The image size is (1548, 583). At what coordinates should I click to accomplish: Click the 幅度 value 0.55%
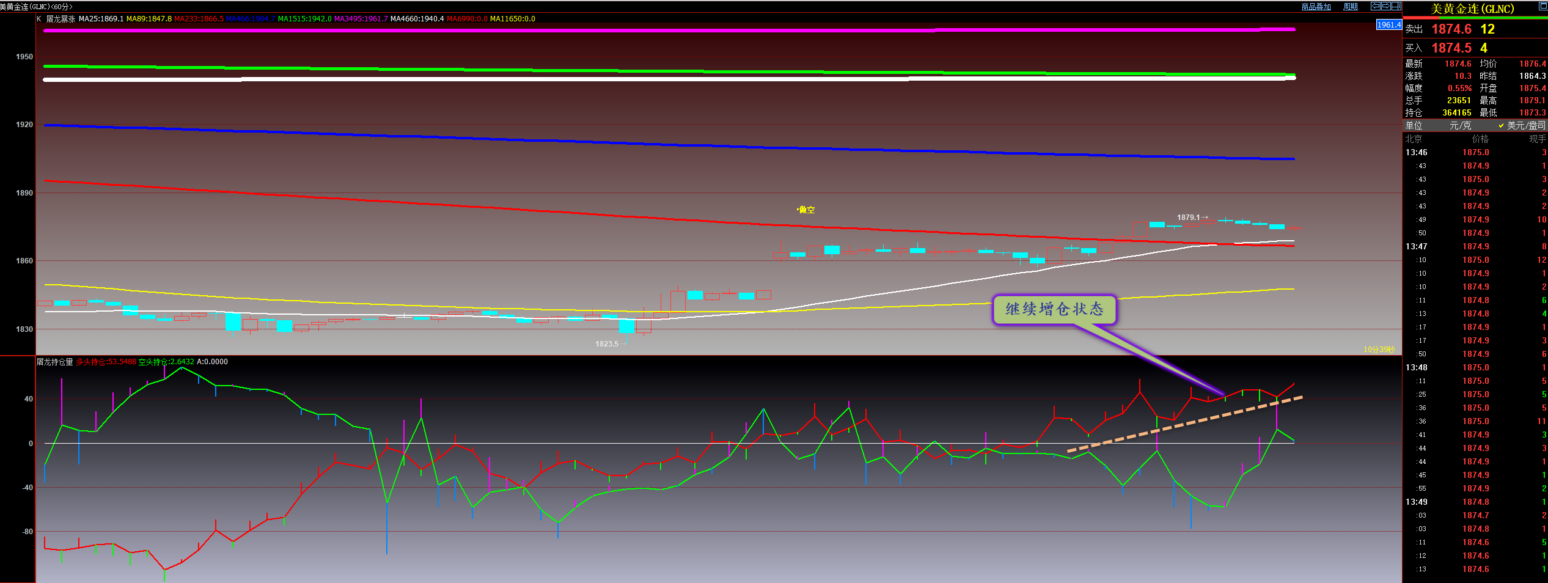(x=1459, y=88)
